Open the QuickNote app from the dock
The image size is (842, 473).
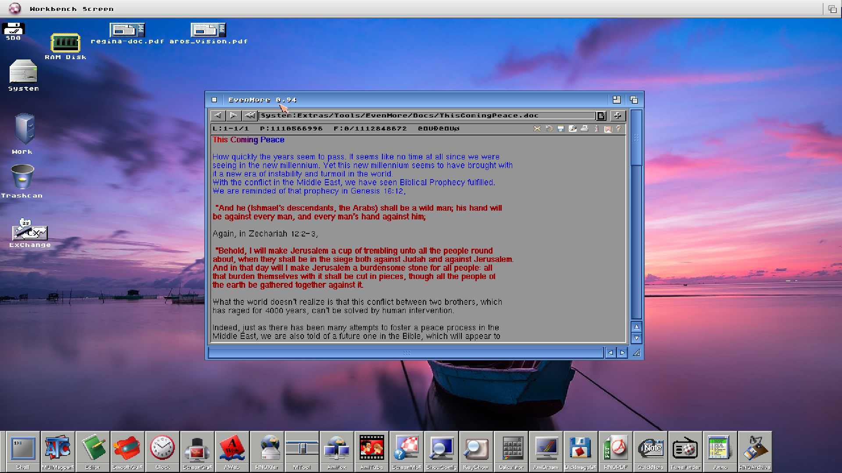[650, 448]
